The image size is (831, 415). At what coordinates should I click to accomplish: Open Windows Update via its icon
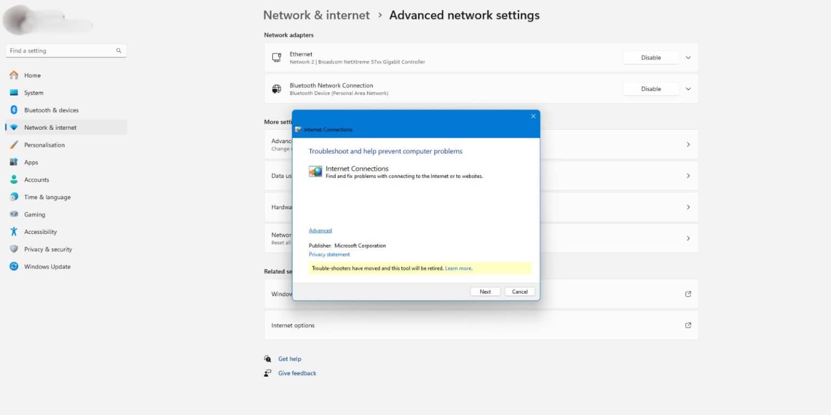coord(14,266)
